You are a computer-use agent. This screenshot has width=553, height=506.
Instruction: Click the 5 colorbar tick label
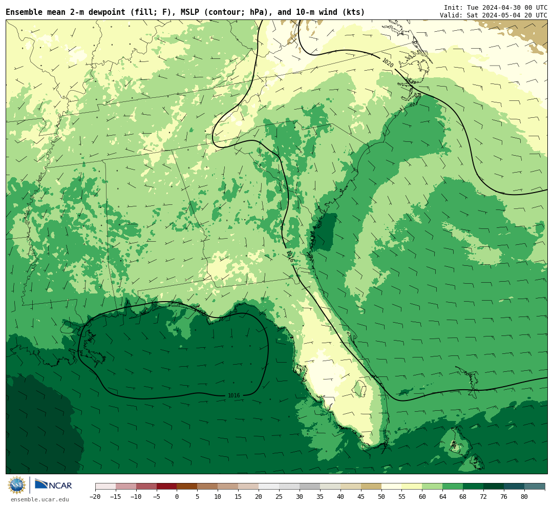[x=198, y=497]
